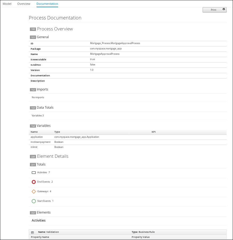Open the Overview tab

coord(24,4)
